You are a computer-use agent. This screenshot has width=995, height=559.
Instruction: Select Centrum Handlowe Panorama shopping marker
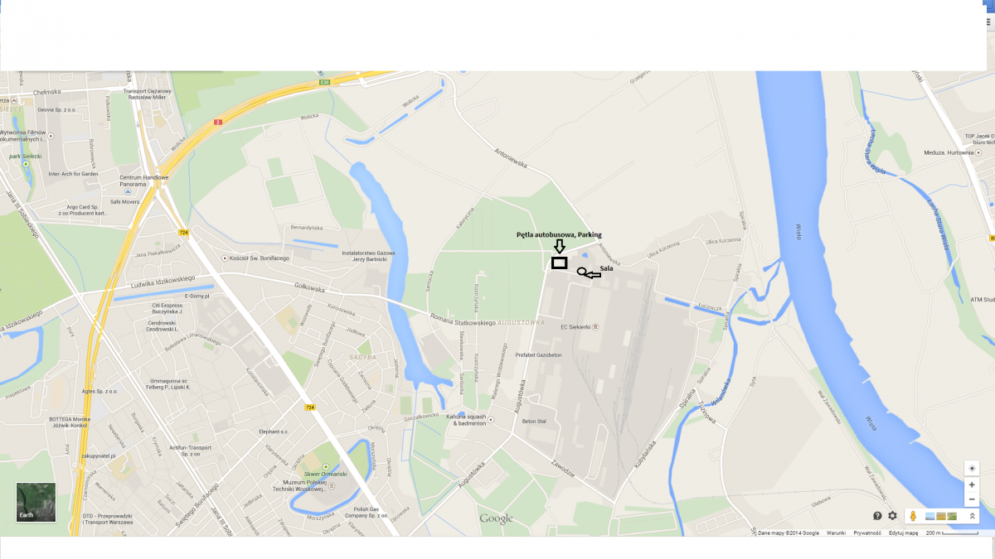pyautogui.click(x=129, y=191)
